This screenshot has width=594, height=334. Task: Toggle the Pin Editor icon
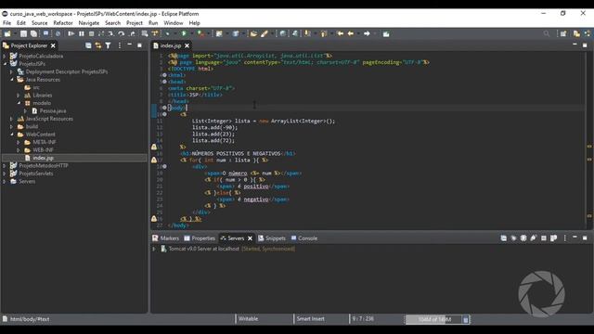pos(386,33)
